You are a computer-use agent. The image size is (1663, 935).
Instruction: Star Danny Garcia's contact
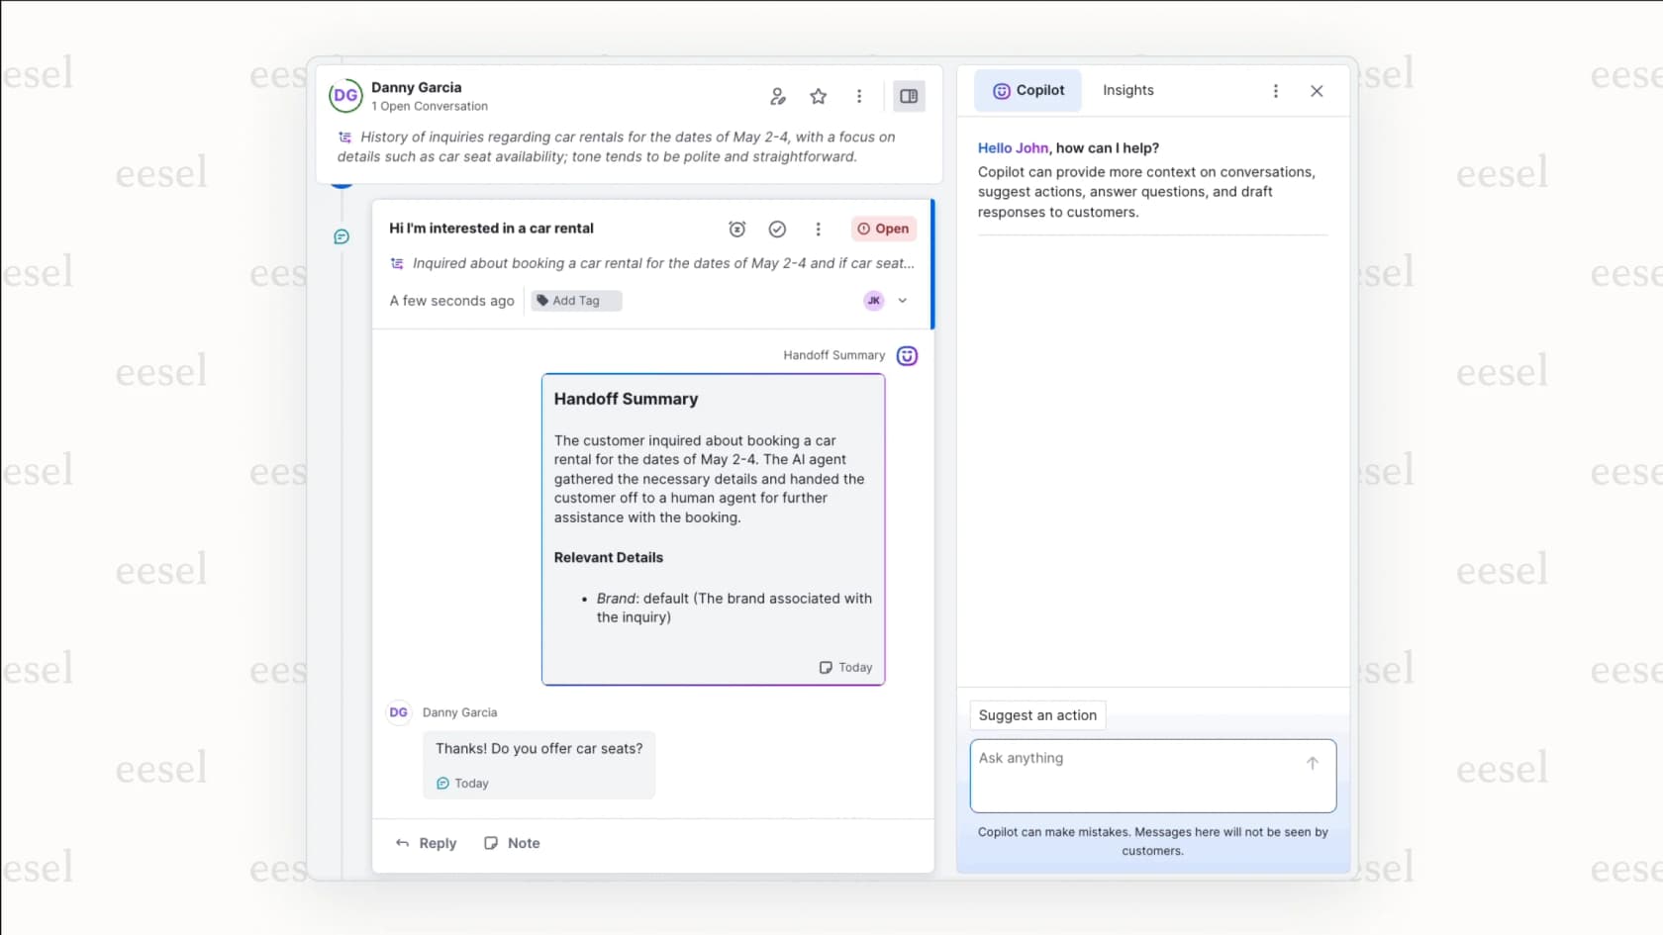pos(818,96)
